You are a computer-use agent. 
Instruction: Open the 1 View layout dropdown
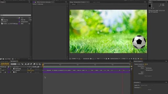click(x=124, y=59)
